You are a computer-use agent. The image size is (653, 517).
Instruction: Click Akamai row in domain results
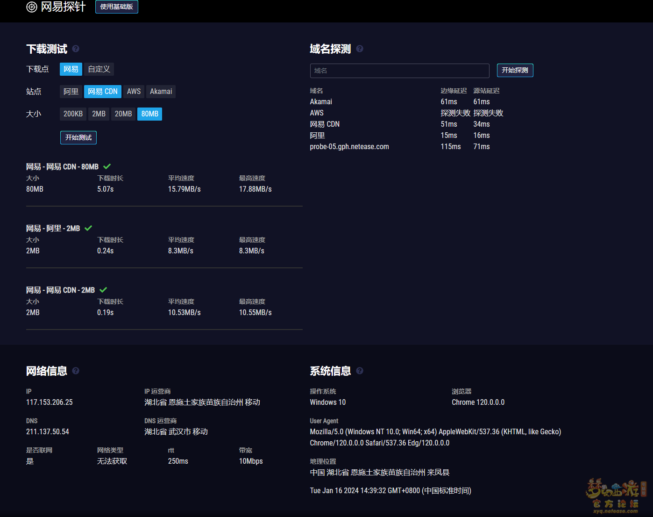pos(406,101)
